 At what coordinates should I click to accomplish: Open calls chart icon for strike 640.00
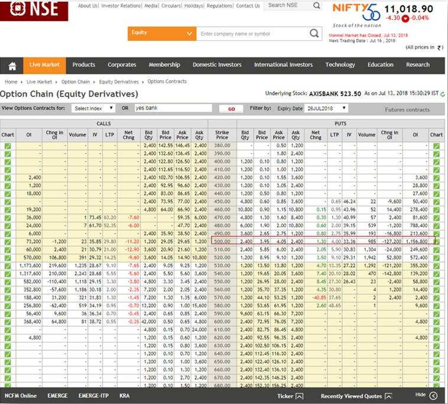(x=8, y=354)
